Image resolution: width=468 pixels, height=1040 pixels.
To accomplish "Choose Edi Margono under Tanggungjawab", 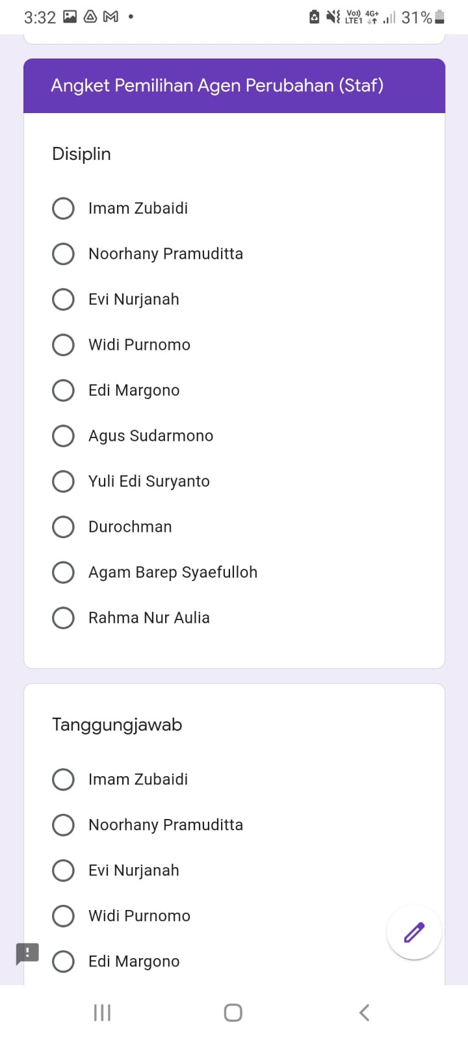I will click(63, 961).
